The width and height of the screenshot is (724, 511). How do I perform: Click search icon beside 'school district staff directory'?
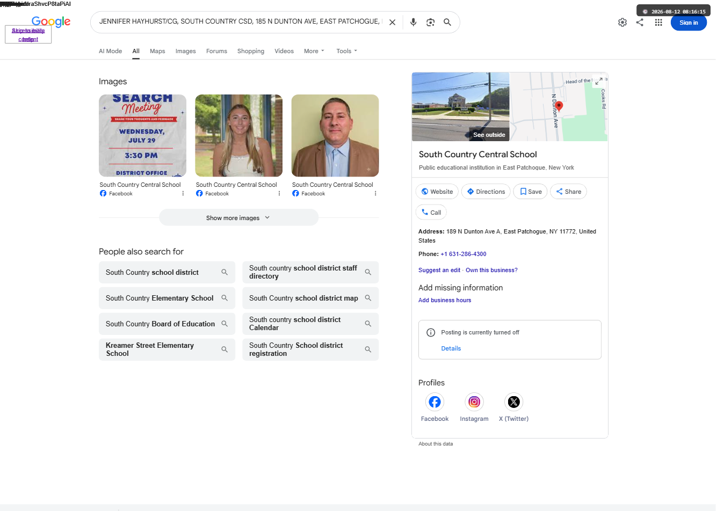pyautogui.click(x=368, y=272)
